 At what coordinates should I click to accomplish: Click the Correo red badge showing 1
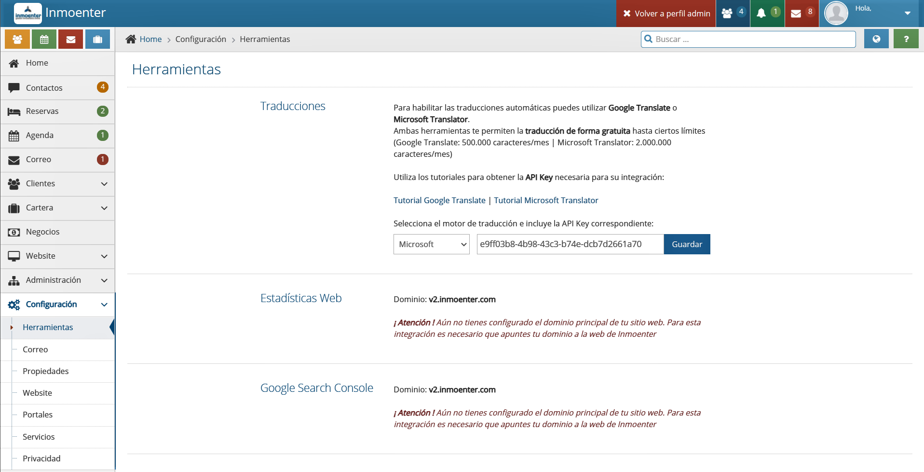(102, 159)
